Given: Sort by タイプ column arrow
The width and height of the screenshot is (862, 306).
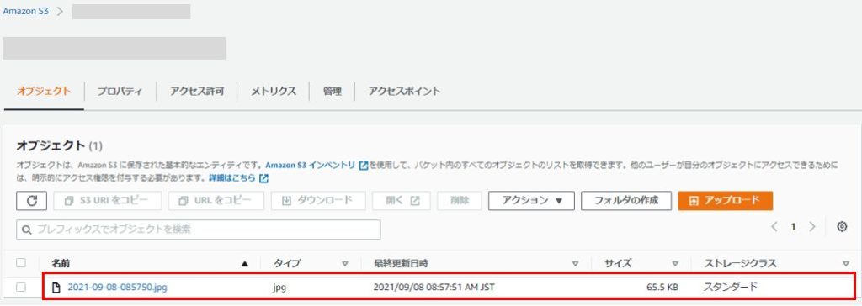Looking at the screenshot, I should (345, 264).
